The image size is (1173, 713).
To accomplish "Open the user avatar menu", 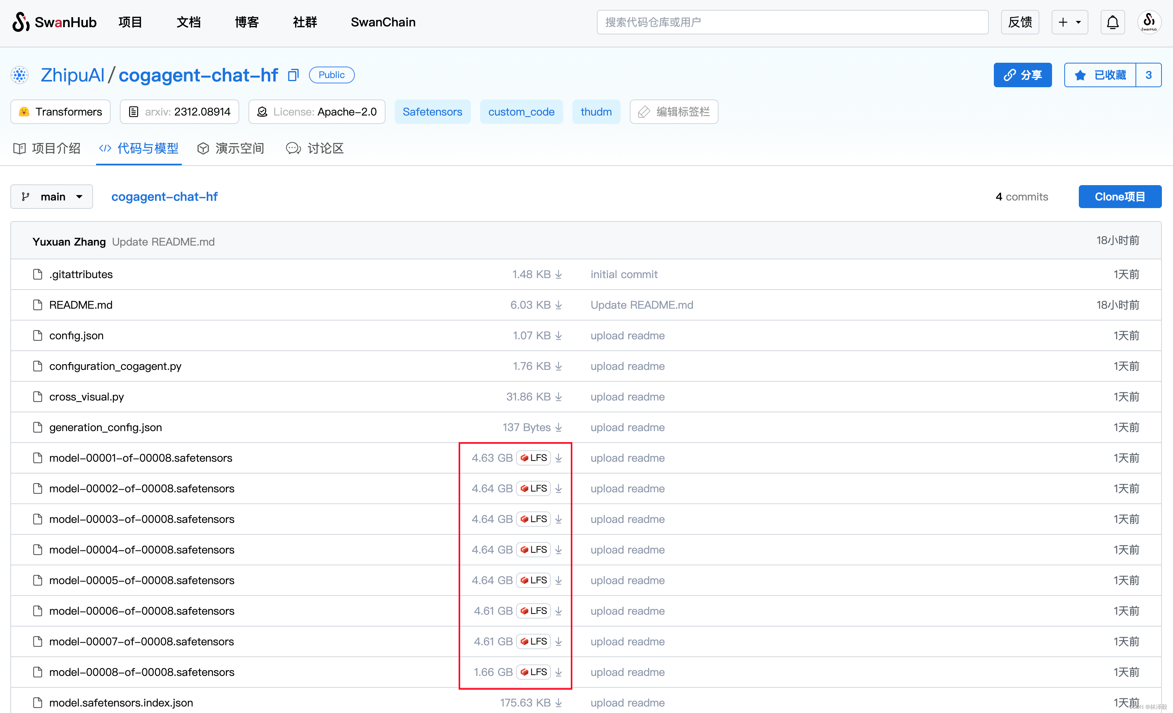I will click(x=1149, y=22).
